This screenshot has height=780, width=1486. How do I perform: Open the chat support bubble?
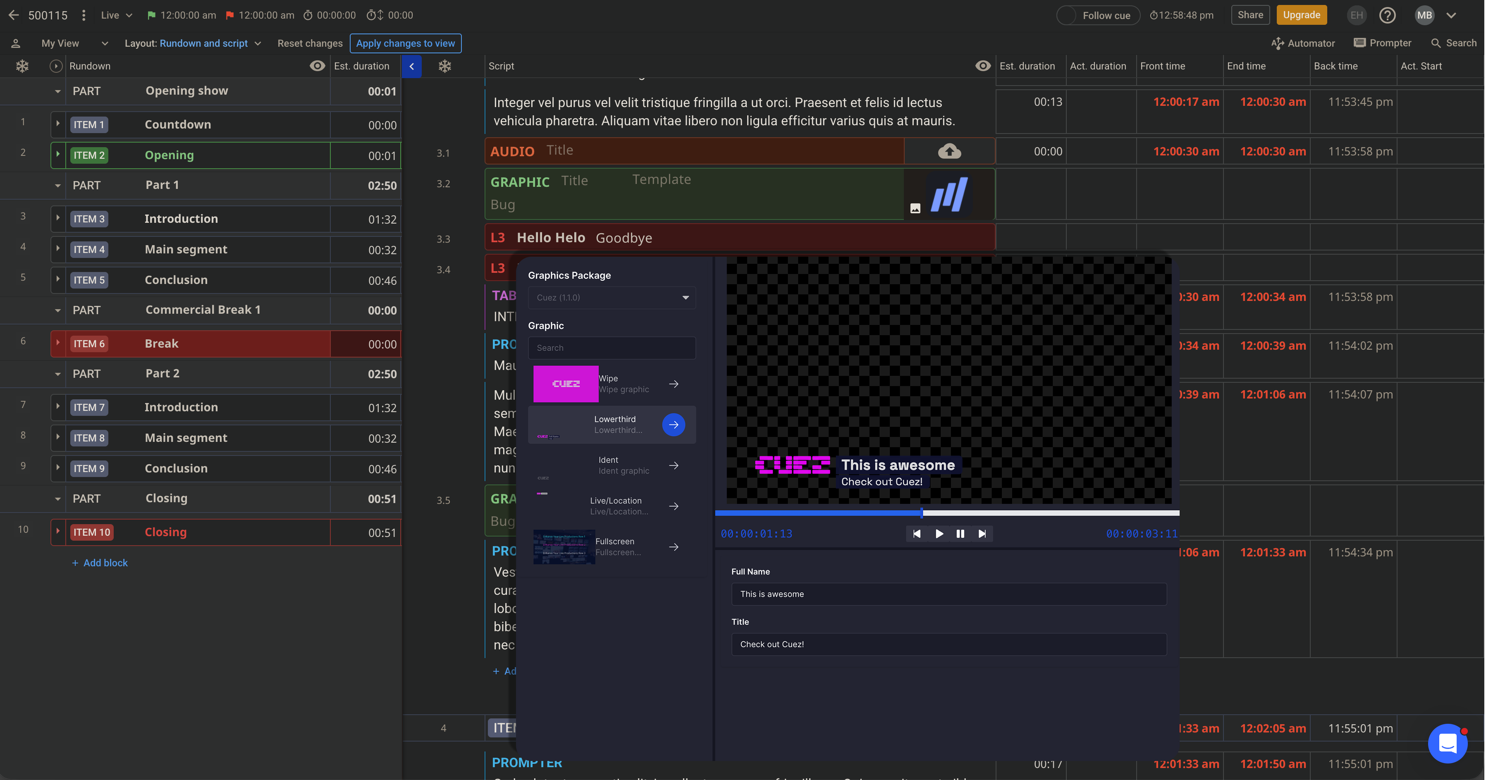point(1448,743)
